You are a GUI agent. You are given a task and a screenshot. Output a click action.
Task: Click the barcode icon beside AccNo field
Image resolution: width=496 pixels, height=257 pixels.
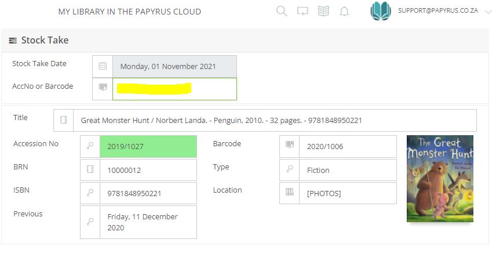coord(103,88)
